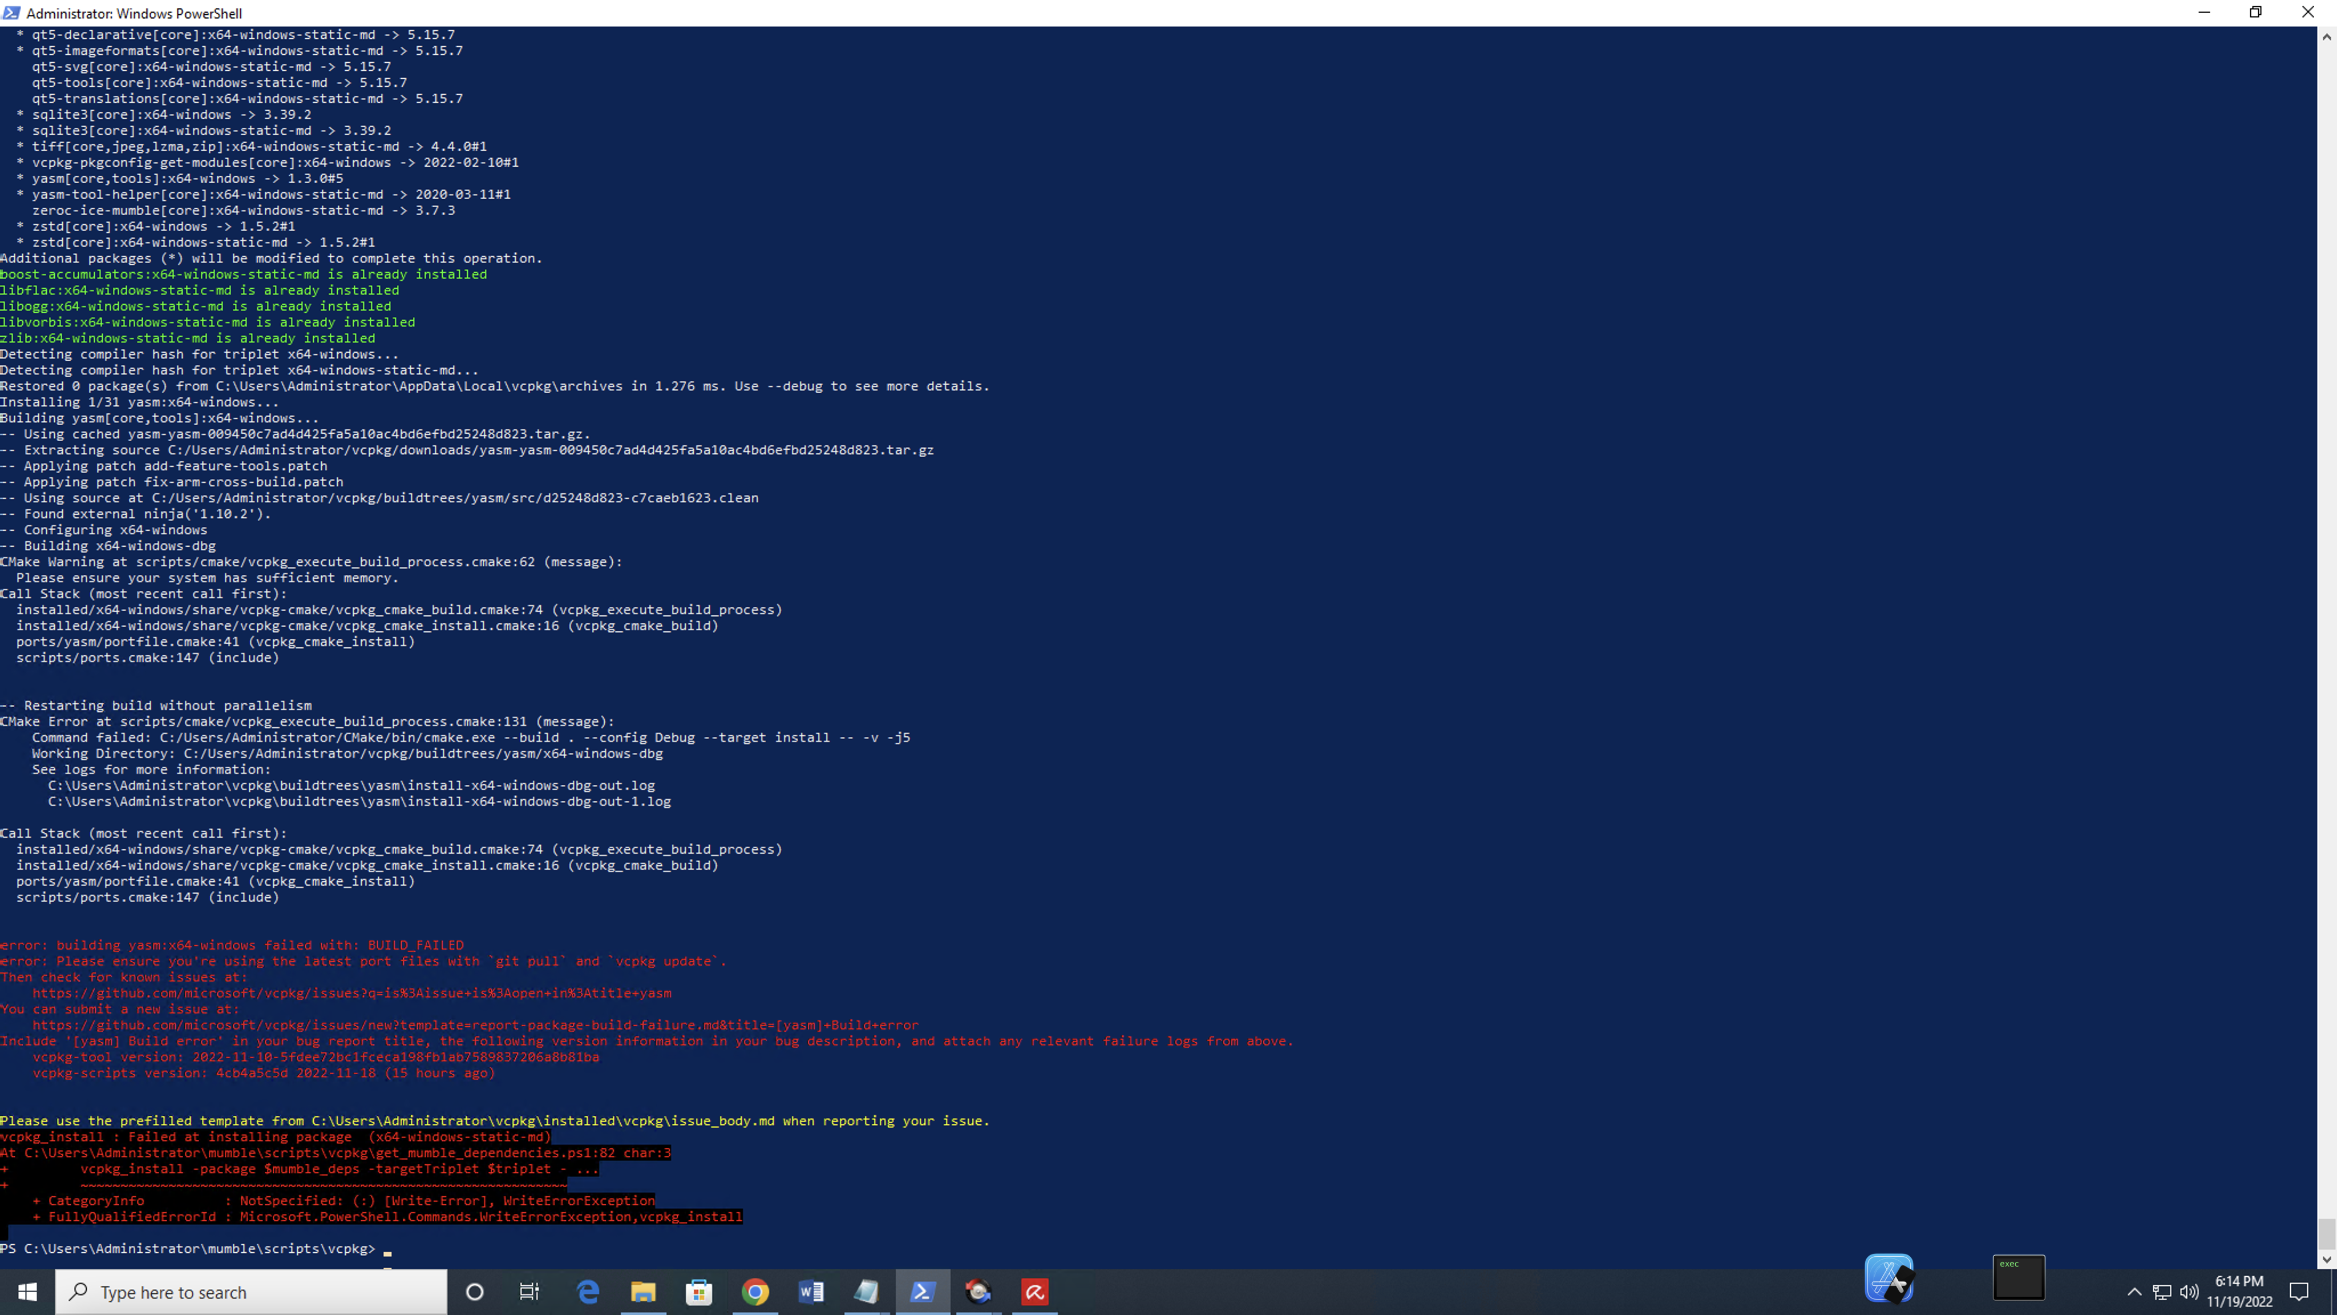Click the install-x64-windows-dbg-out.log path

point(351,786)
